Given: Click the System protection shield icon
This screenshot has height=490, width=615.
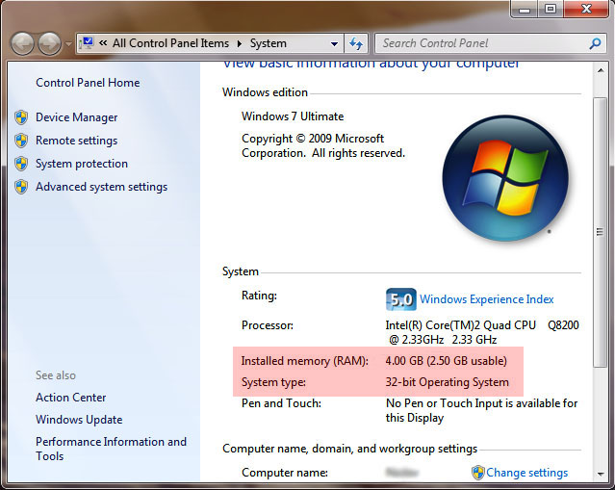Looking at the screenshot, I should 21,164.
